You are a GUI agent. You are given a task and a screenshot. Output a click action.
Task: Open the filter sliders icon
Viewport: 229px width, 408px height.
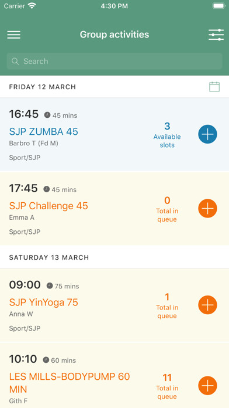(216, 35)
